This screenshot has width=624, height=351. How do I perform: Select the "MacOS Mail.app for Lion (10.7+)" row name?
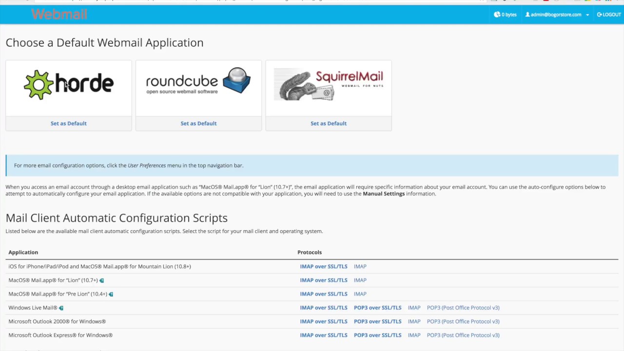[x=53, y=280]
